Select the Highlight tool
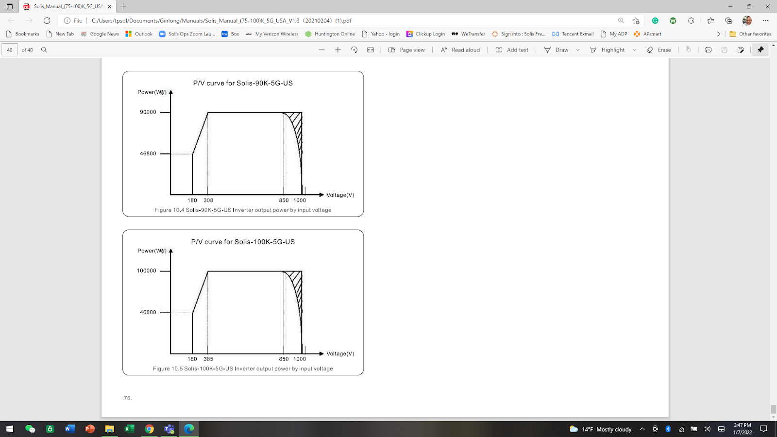The image size is (777, 437). [x=607, y=50]
